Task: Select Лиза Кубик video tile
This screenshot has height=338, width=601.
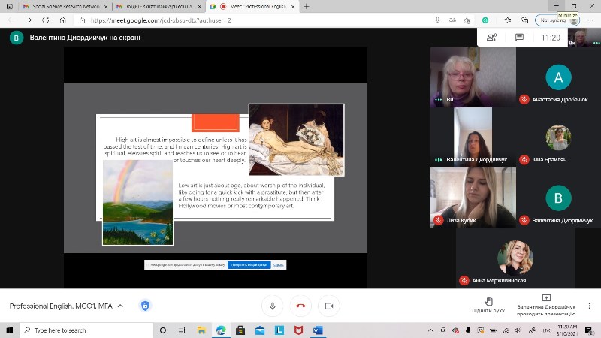Action: [473, 198]
